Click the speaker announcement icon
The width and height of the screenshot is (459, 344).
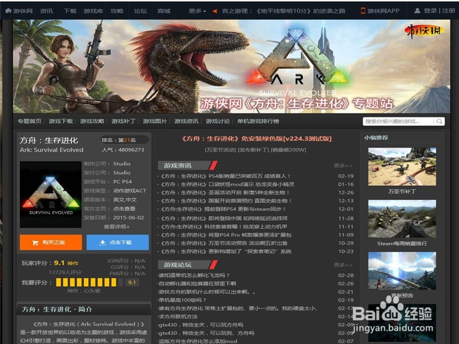(x=215, y=11)
